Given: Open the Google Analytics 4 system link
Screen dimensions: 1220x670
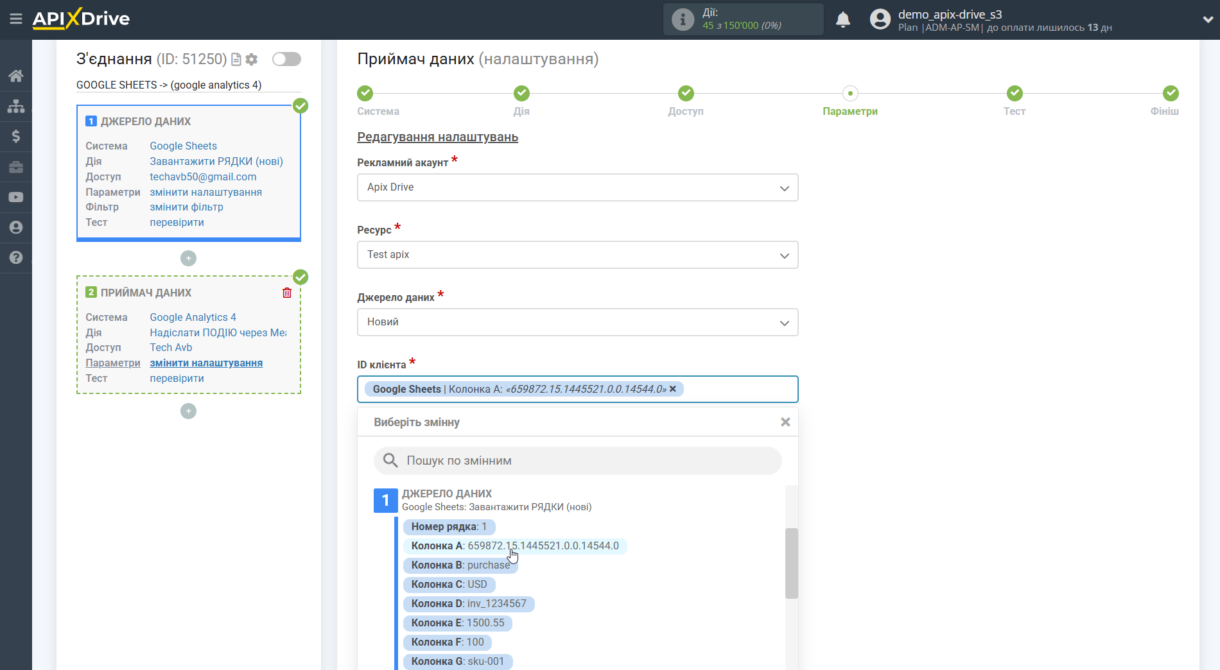Looking at the screenshot, I should pos(193,317).
